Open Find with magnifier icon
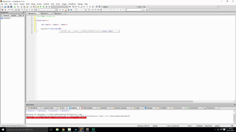The image size is (236, 132). (x=31, y=7)
